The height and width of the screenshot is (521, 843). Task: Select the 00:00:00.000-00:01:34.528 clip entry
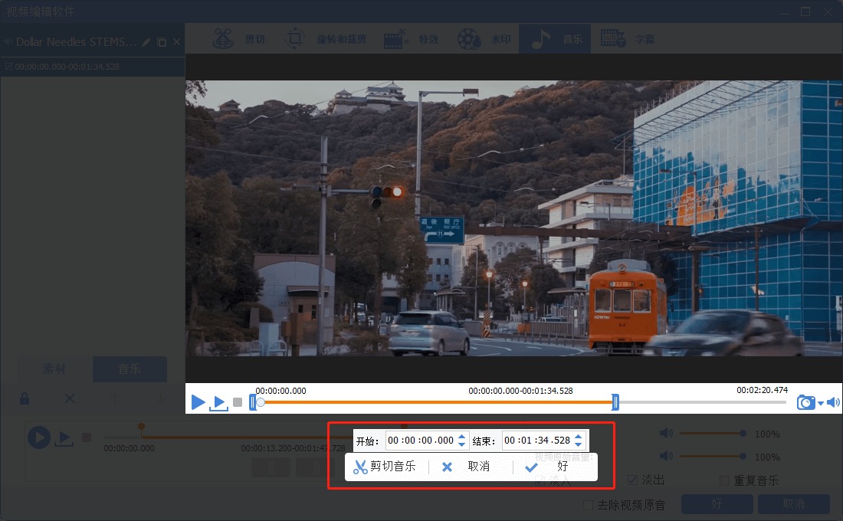pyautogui.click(x=93, y=67)
